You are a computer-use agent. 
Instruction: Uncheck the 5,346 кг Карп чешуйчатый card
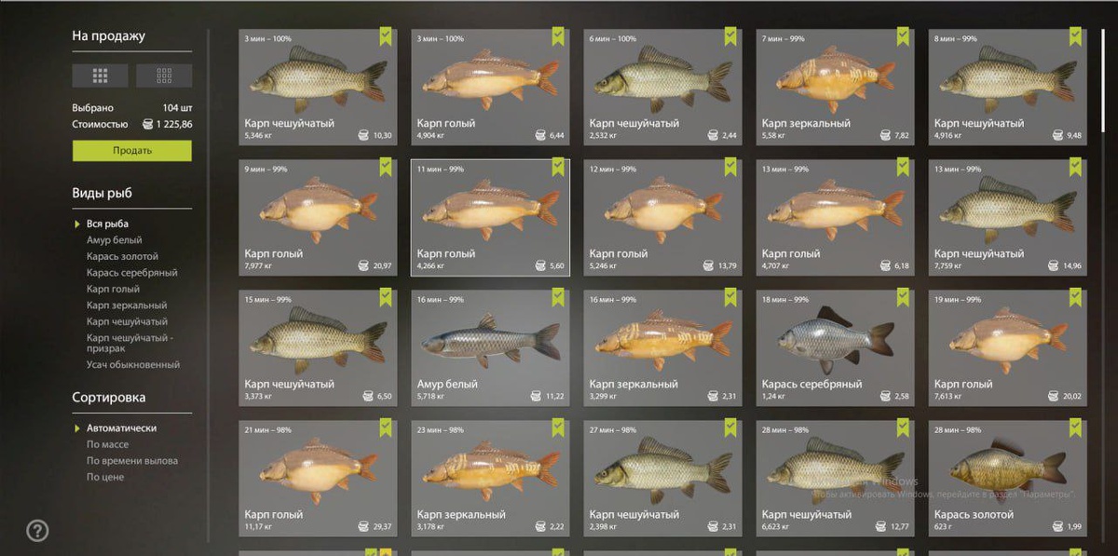(386, 36)
